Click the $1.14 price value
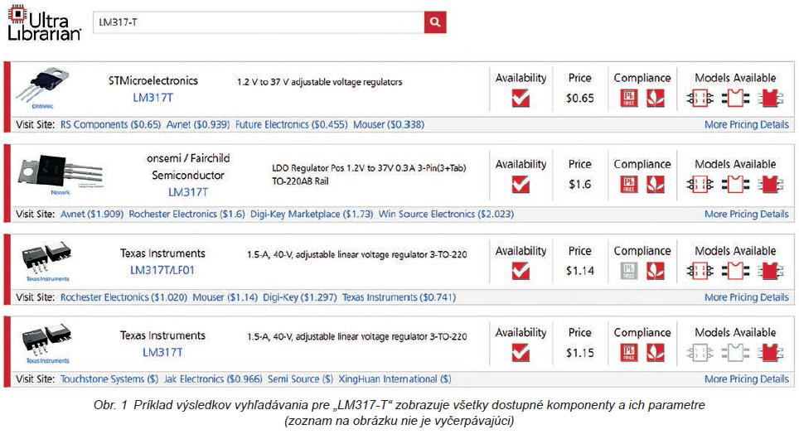Screen dimensions: 799x439 tap(580, 271)
